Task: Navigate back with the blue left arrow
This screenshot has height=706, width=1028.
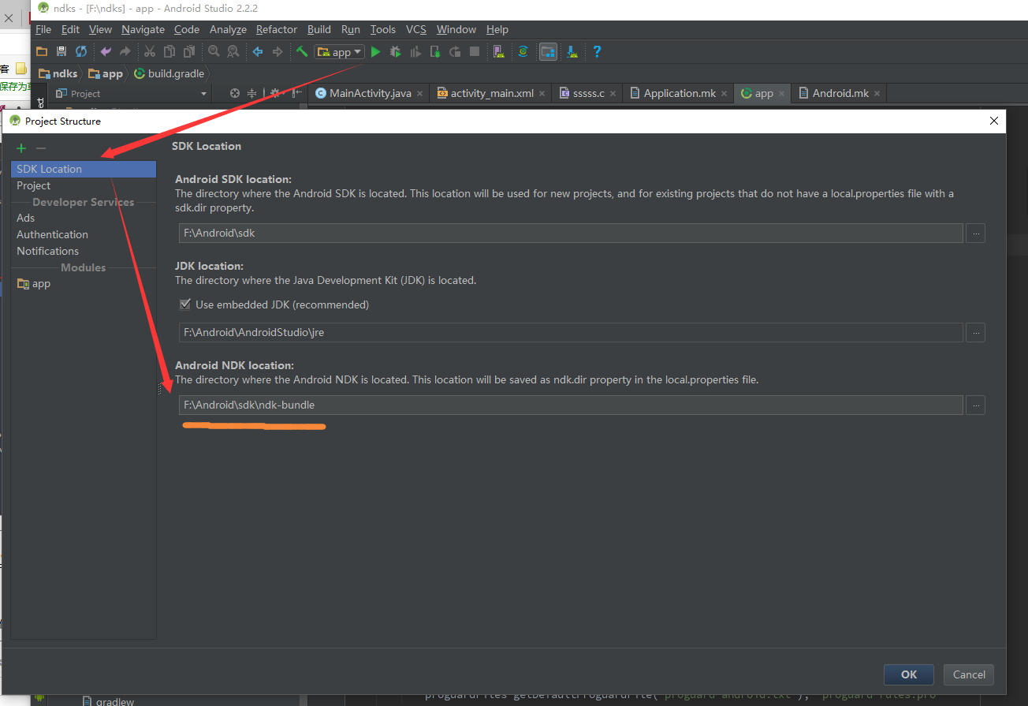Action: pyautogui.click(x=258, y=51)
